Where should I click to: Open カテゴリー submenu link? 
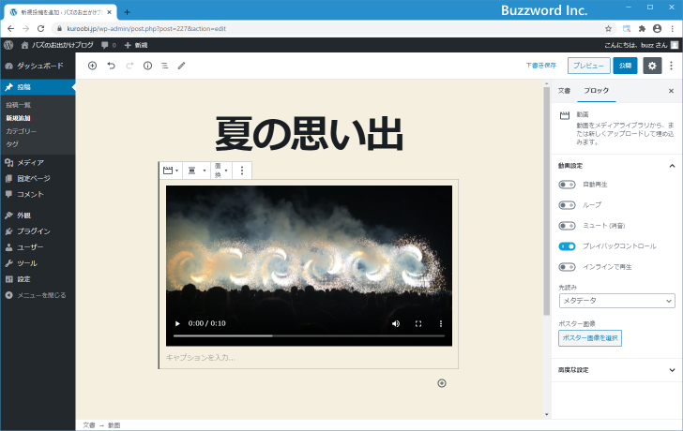tap(21, 131)
